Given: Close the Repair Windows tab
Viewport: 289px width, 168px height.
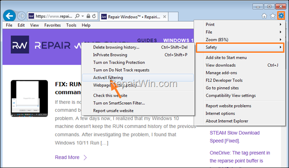Looking at the screenshot, I should coord(164,17).
